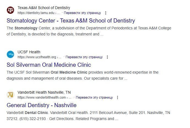Click the UCSF Health blue favicon
This screenshot has height=128, width=190.
click(10, 54)
